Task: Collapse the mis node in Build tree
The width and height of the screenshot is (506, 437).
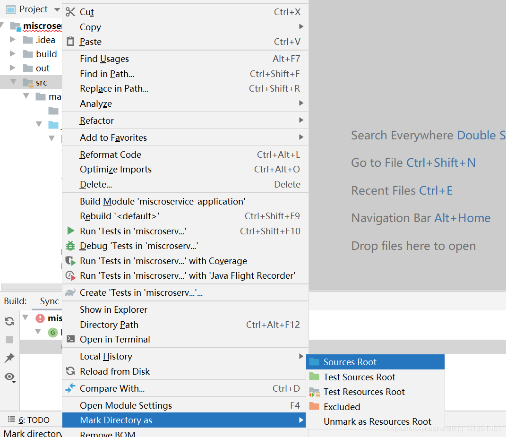Action: point(26,317)
